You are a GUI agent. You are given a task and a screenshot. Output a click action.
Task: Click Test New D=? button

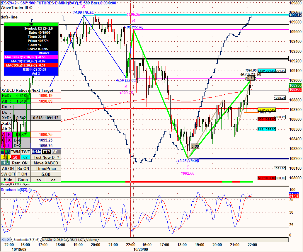(46, 157)
